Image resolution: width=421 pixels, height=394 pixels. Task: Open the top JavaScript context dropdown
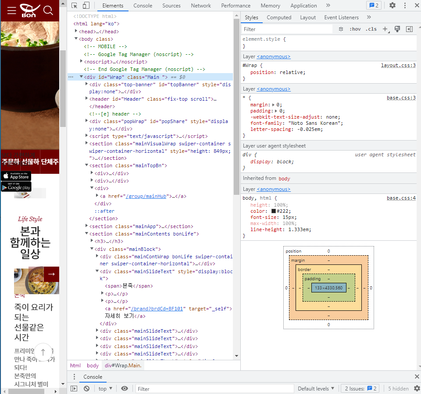coord(105,389)
